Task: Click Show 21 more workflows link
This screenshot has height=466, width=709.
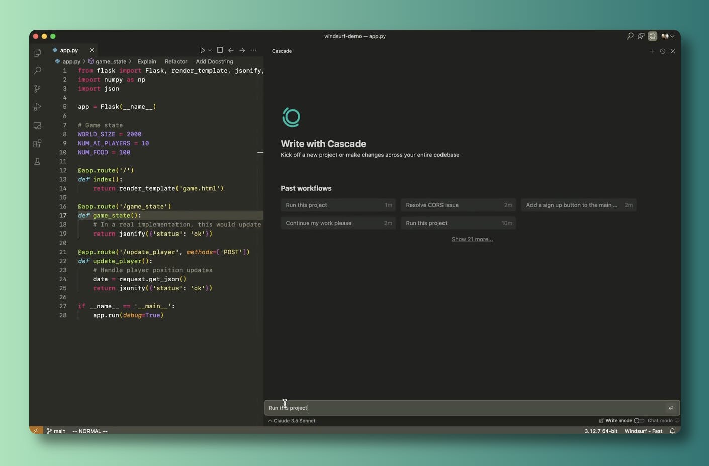Action: tap(472, 239)
